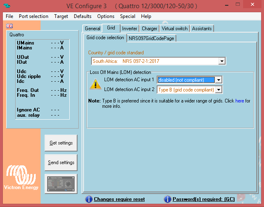Open the File menu
The width and height of the screenshot is (264, 207).
[x=9, y=16]
